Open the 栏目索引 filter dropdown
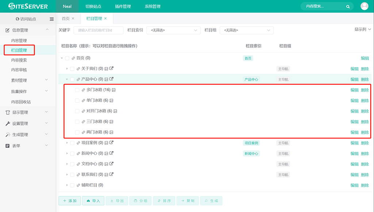The height and width of the screenshot is (212, 374). click(173, 30)
